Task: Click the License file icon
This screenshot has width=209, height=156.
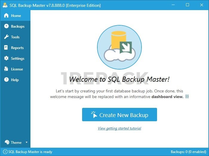Action: point(6,69)
